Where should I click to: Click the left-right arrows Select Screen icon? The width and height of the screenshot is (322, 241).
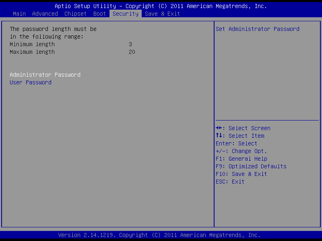[x=220, y=128]
